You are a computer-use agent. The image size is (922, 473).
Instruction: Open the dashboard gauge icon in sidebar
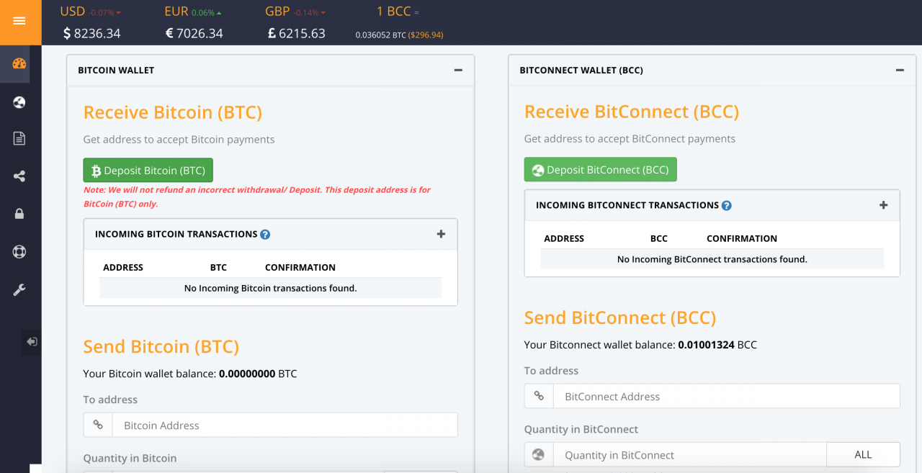pyautogui.click(x=19, y=63)
